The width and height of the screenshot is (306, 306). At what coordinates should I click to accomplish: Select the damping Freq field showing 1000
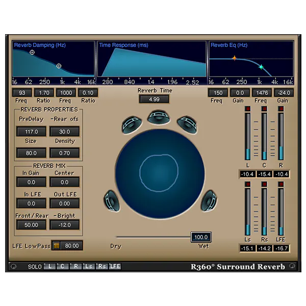66,93
